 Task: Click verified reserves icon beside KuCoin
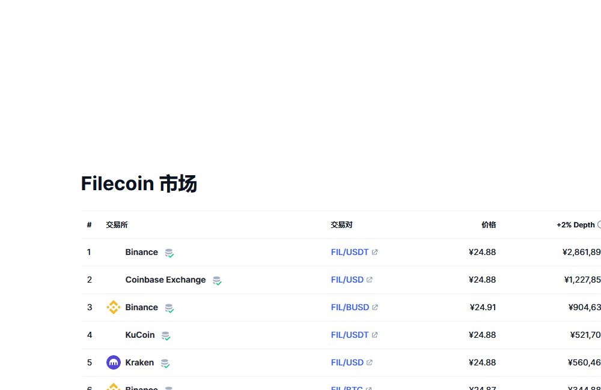point(166,335)
